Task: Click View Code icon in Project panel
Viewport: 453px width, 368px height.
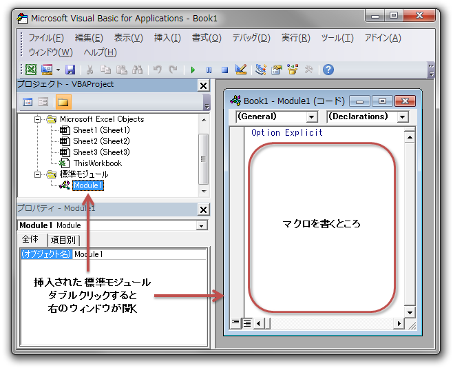Action: coord(28,102)
